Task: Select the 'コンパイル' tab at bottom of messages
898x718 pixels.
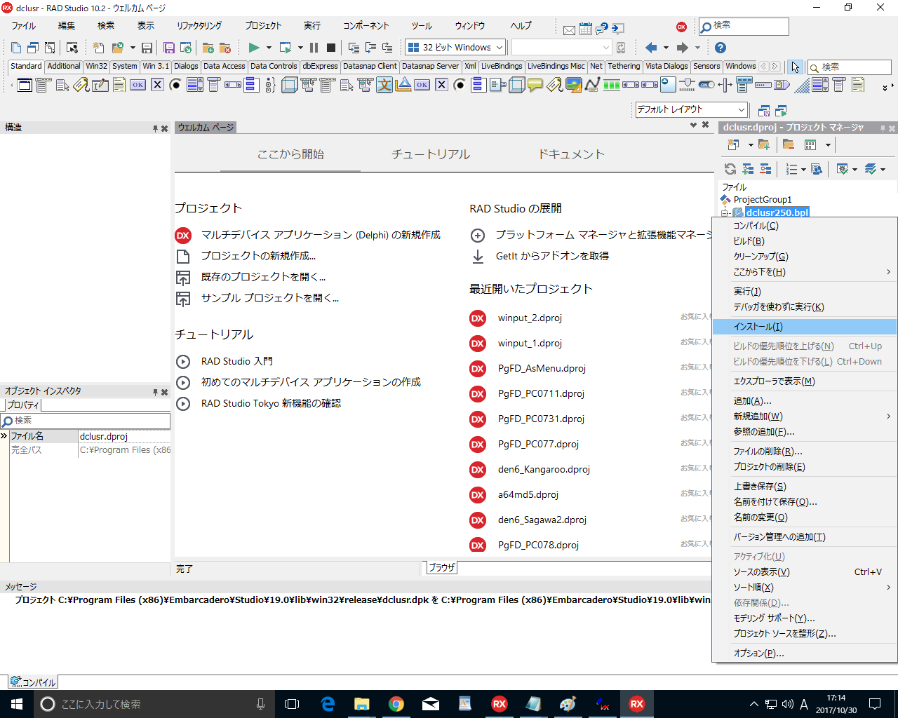Action: click(33, 682)
